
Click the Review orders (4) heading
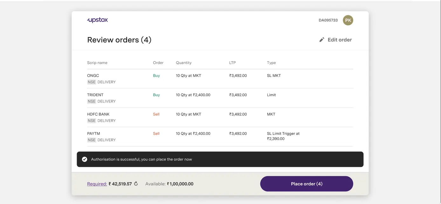click(x=119, y=40)
